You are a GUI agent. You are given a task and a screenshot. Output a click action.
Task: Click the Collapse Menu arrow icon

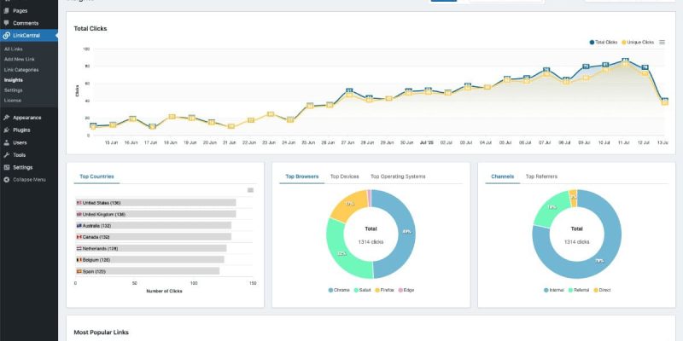(6, 180)
